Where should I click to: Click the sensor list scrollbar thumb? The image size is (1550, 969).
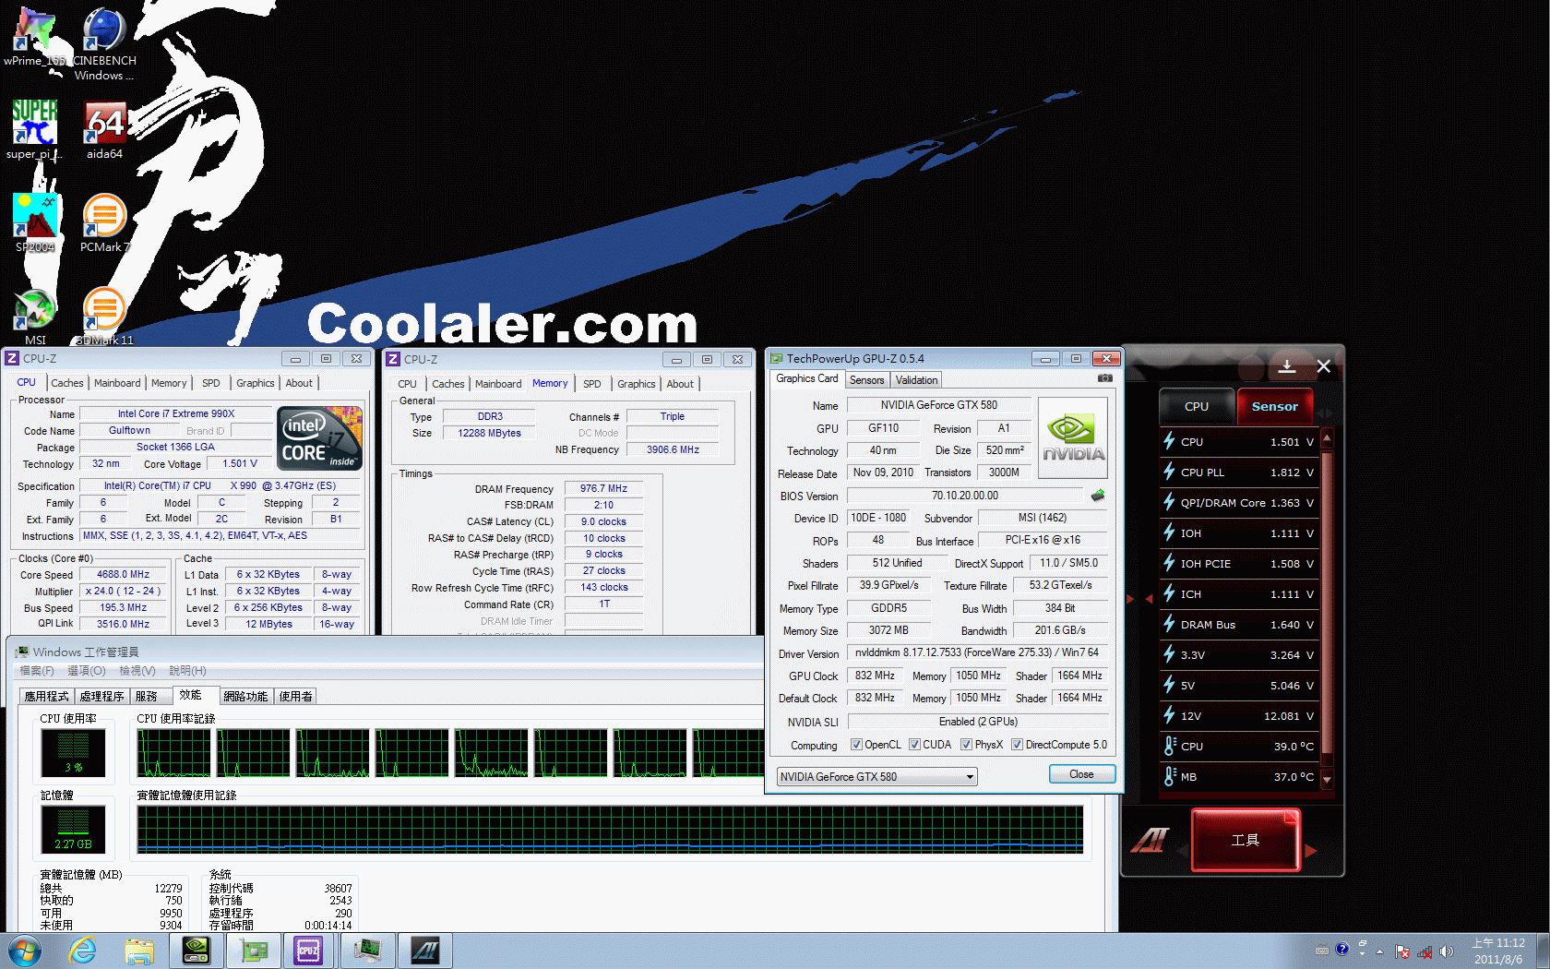tap(1327, 602)
